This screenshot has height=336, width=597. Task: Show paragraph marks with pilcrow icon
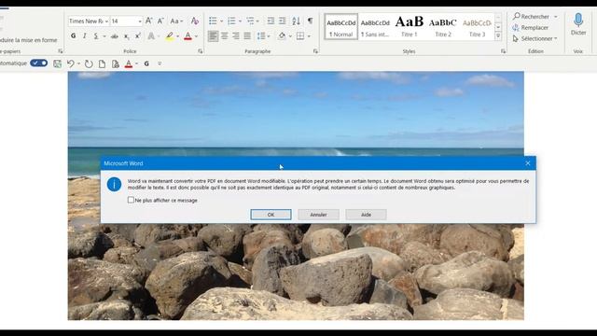tap(311, 21)
